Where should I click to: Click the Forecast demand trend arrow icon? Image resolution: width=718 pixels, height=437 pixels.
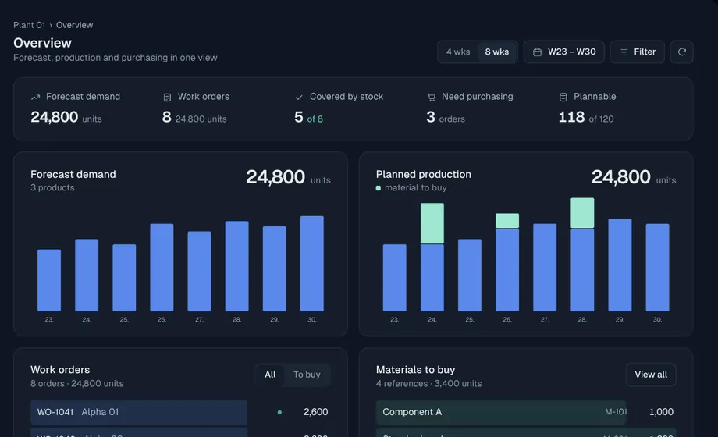point(35,97)
